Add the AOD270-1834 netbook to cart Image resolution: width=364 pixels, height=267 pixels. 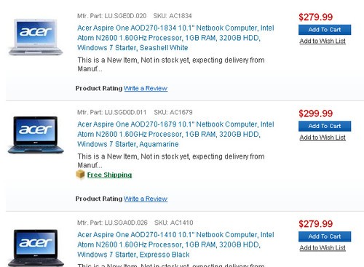(x=325, y=30)
